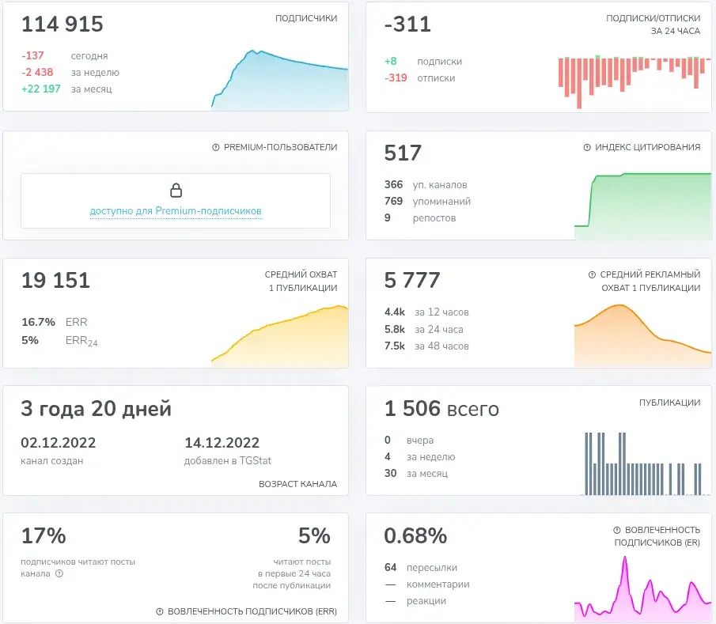Viewport: 716px width, 624px height.
Task: Click the '4 за неделю' publications row
Action: tap(419, 457)
